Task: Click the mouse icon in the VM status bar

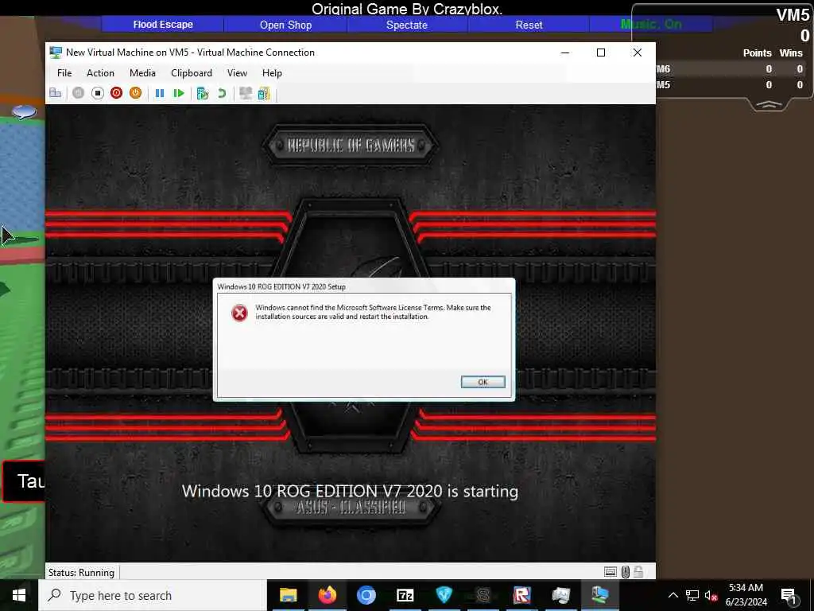Action: 626,572
